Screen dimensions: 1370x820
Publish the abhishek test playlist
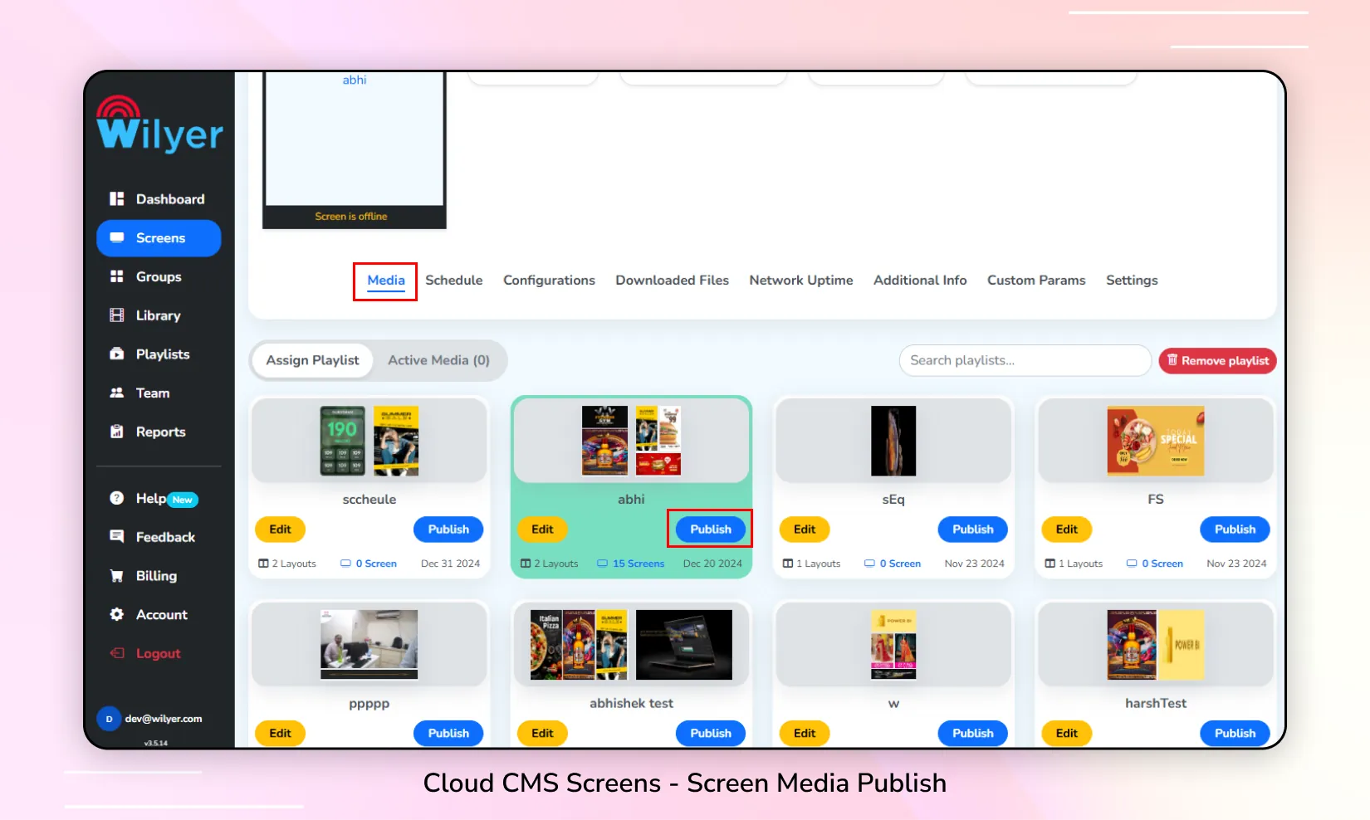coord(711,734)
